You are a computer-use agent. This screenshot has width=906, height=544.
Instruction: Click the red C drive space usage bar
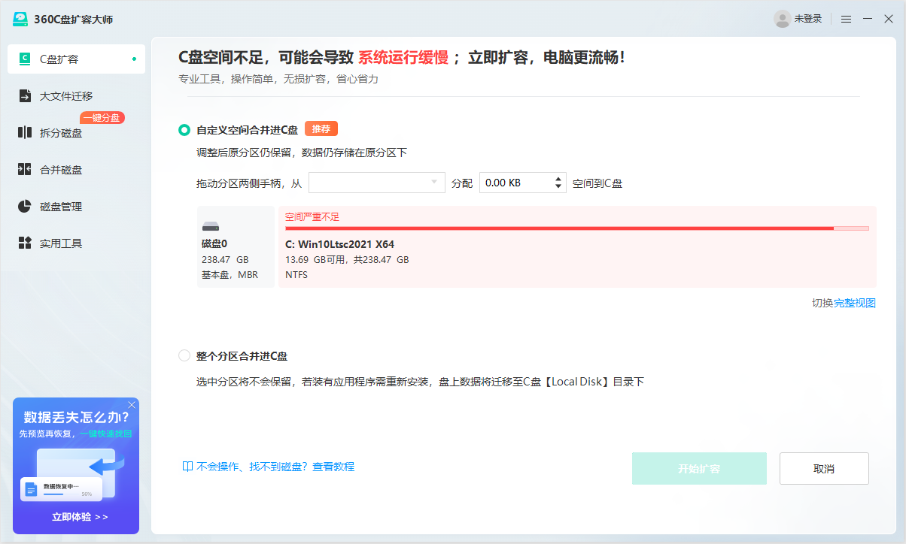coord(572,229)
